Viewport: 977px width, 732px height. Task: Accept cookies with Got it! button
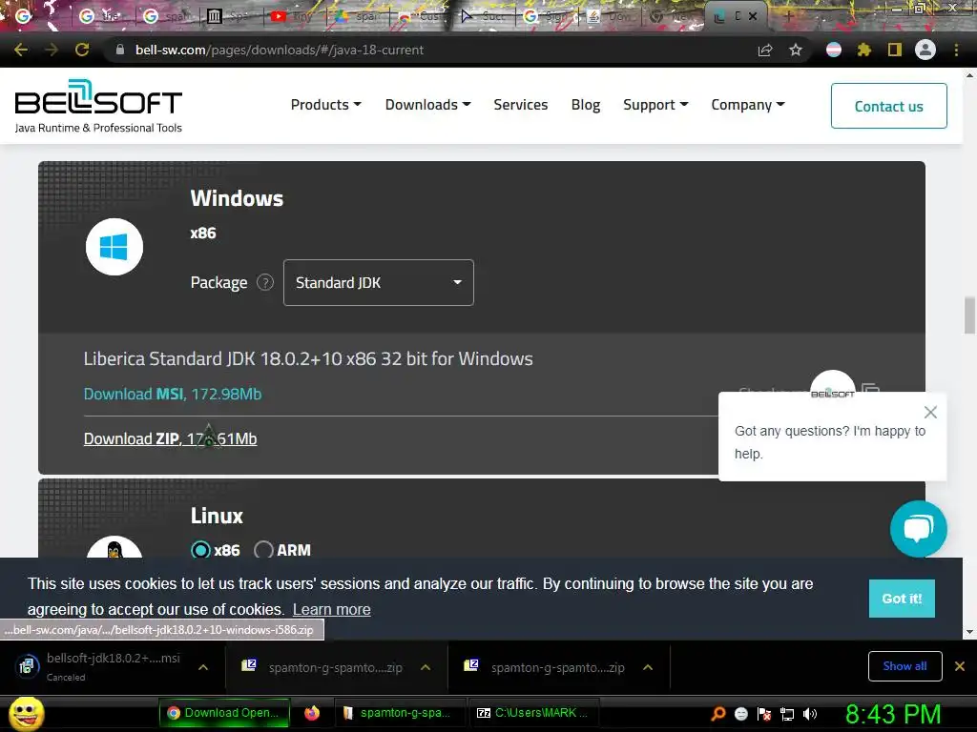902,599
